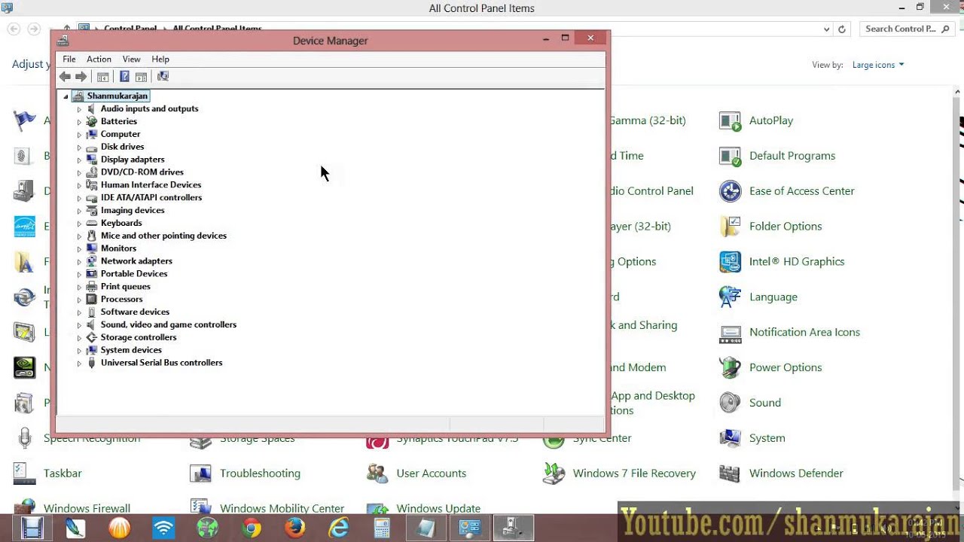This screenshot has width=964, height=542.
Task: Open the Ease of Access Center icon
Action: click(x=730, y=191)
